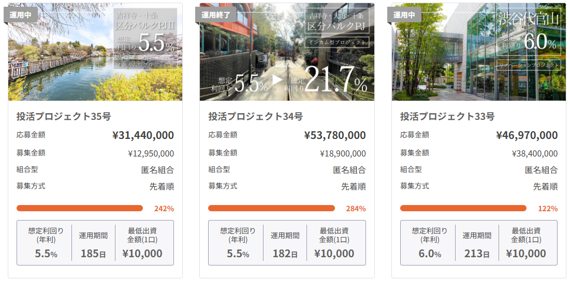
Task: Click the 122% progress bar
Action: tap(463, 208)
